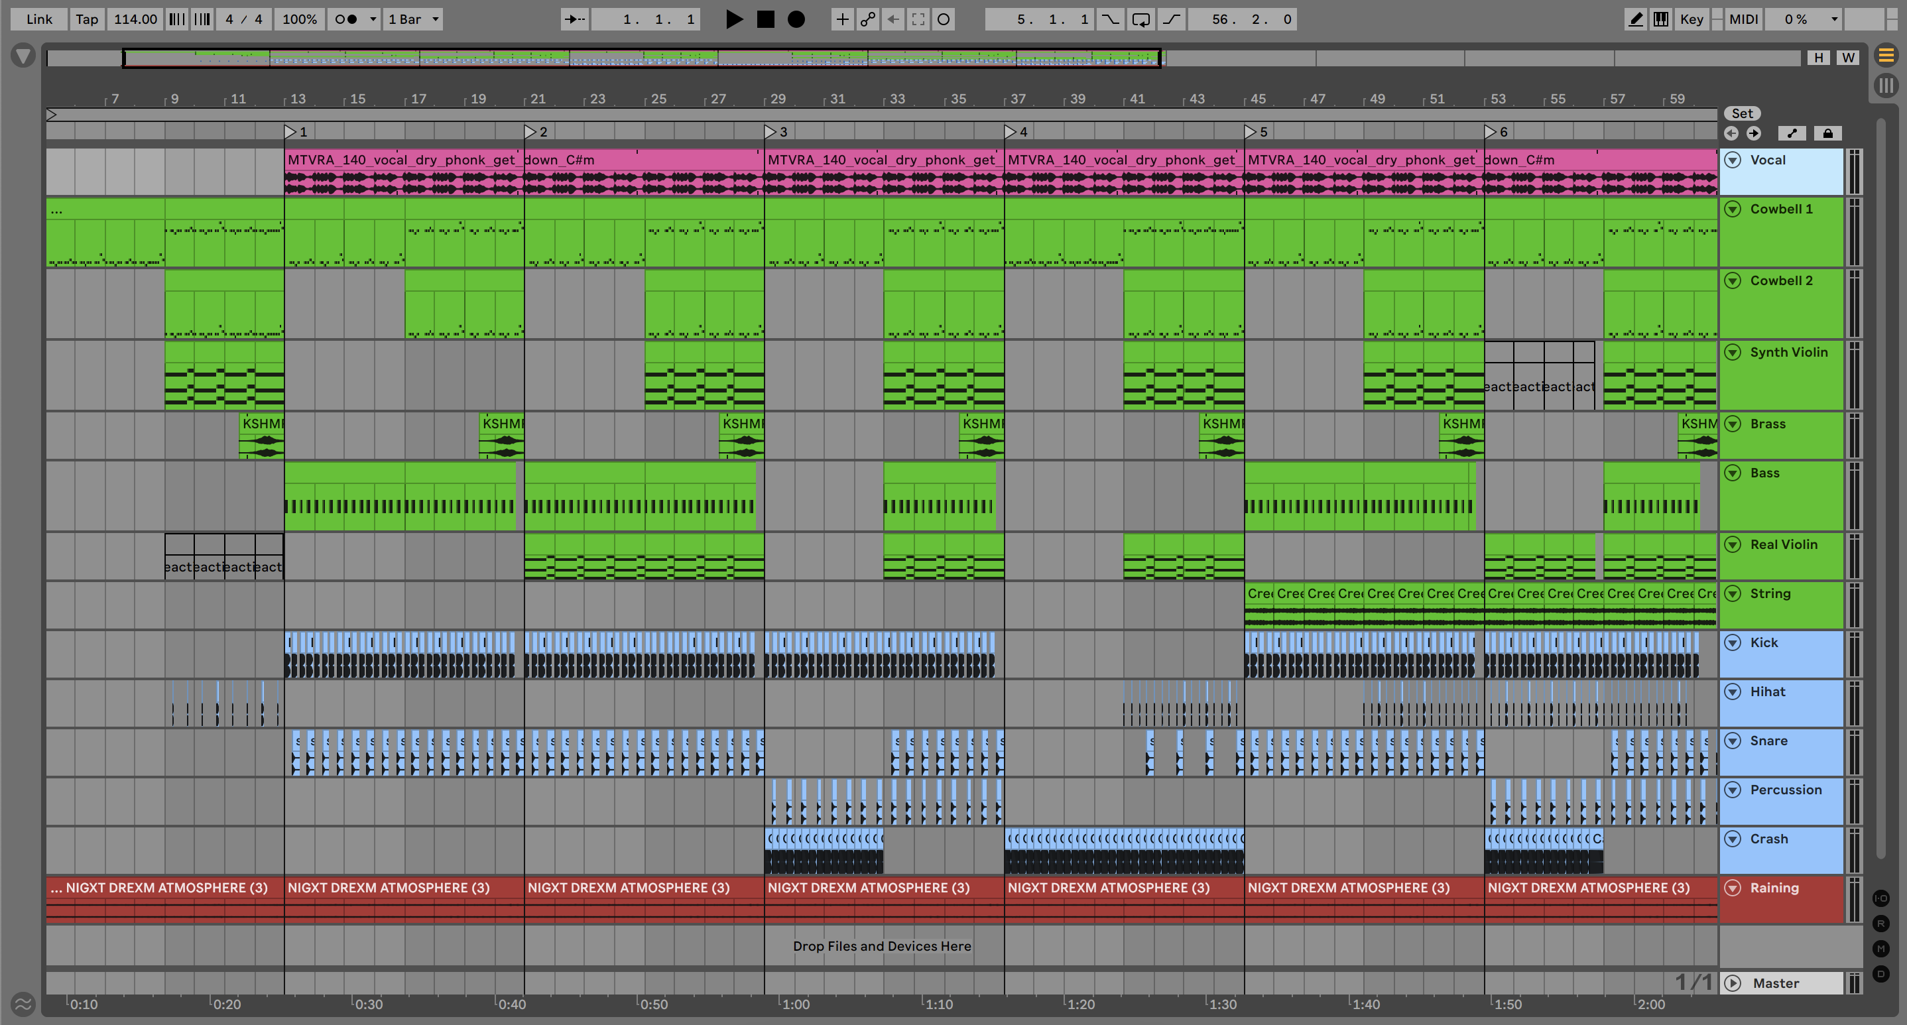
Task: Open the quantization 1 Bar menu
Action: (413, 19)
